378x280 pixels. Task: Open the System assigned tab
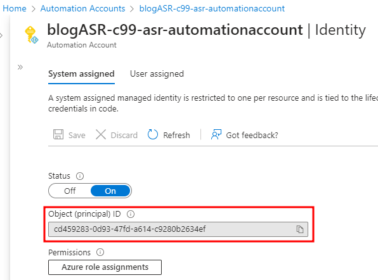point(81,74)
